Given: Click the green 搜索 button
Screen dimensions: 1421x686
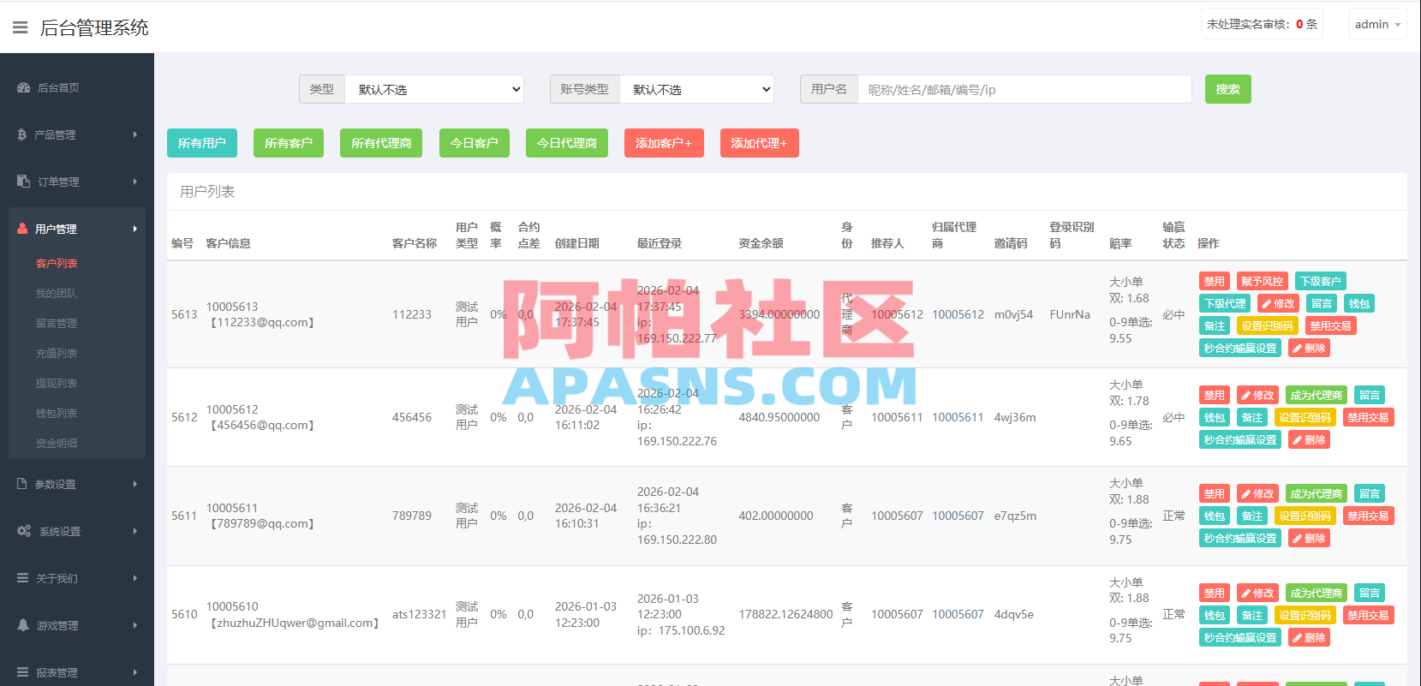Looking at the screenshot, I should click(x=1227, y=89).
